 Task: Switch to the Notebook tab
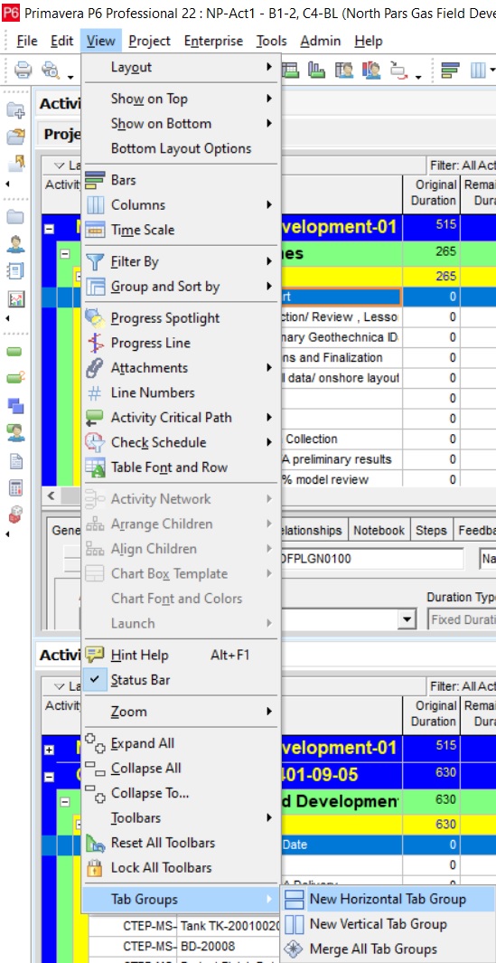[x=379, y=530]
